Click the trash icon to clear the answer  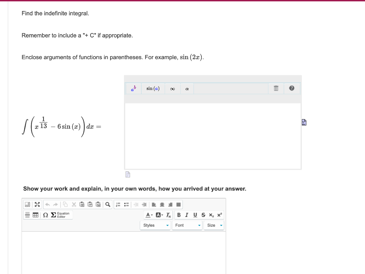[x=276, y=88]
